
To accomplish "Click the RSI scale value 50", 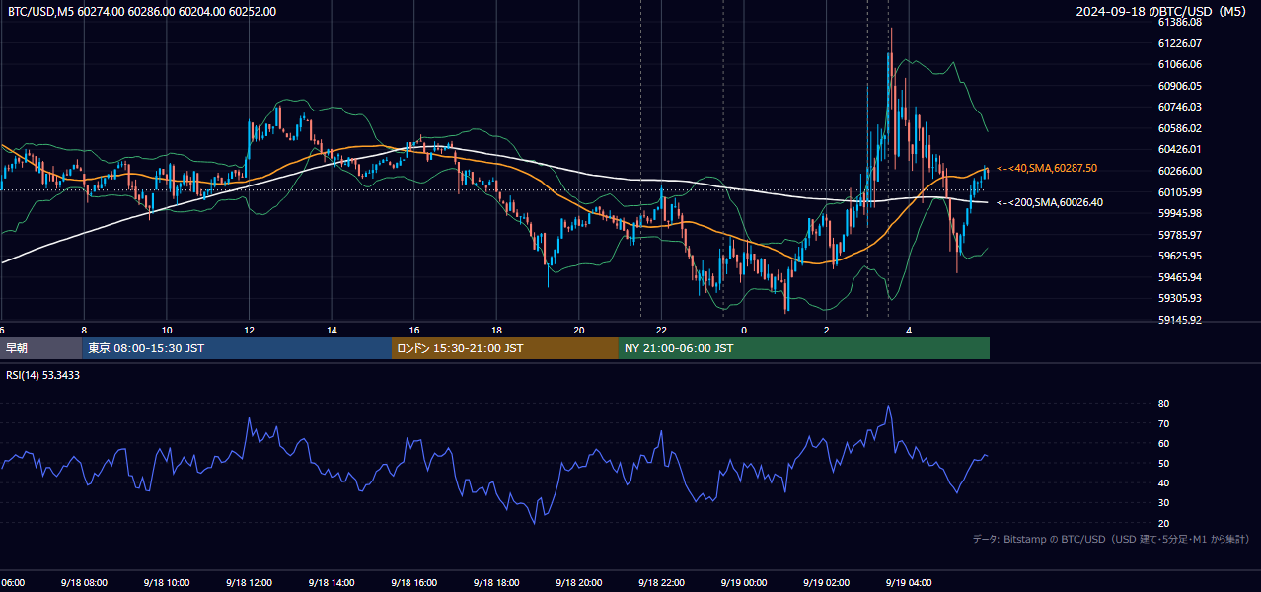I will point(1163,464).
